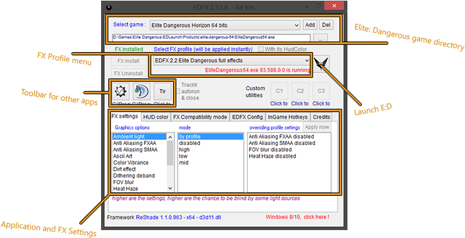The width and height of the screenshot is (465, 238).
Task: Click Graphics options list scroll up arrow
Action: (170, 136)
